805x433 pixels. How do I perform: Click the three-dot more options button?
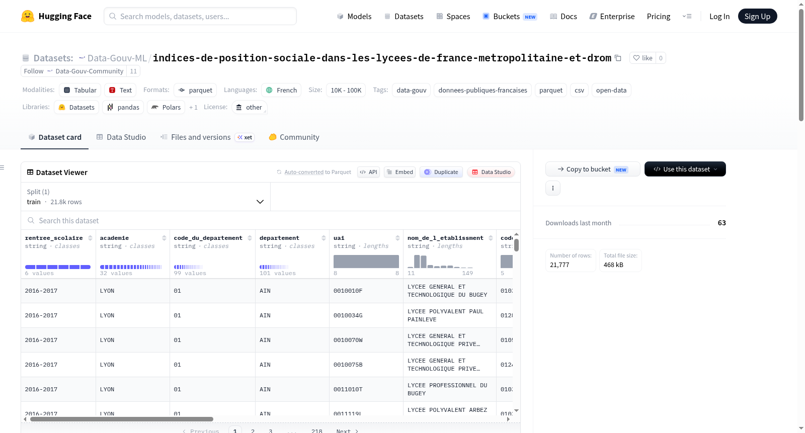[x=553, y=188]
